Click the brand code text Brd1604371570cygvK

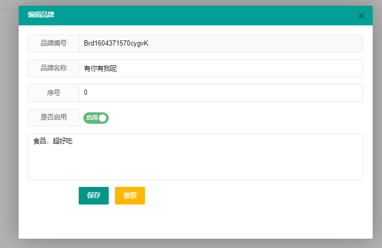116,43
